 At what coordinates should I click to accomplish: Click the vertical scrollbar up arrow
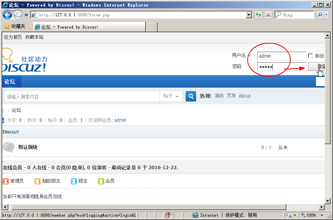327,35
